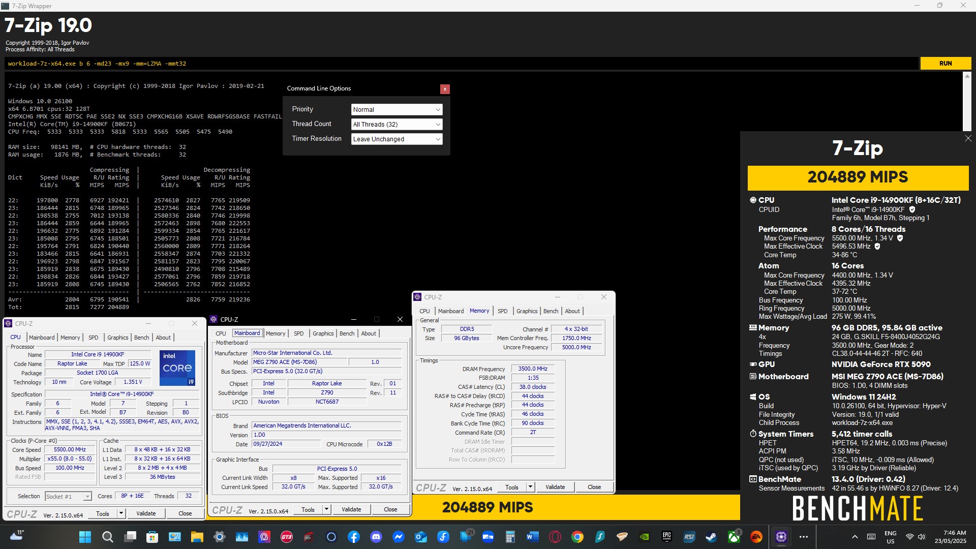The height and width of the screenshot is (549, 976).
Task: Open NVIDIA app from the taskbar
Action: [644, 537]
